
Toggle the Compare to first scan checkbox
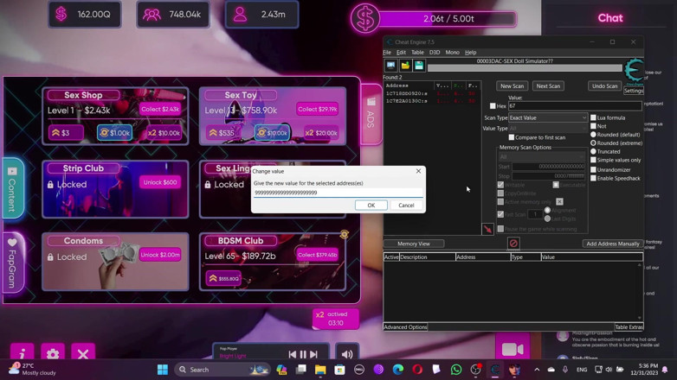[512, 137]
